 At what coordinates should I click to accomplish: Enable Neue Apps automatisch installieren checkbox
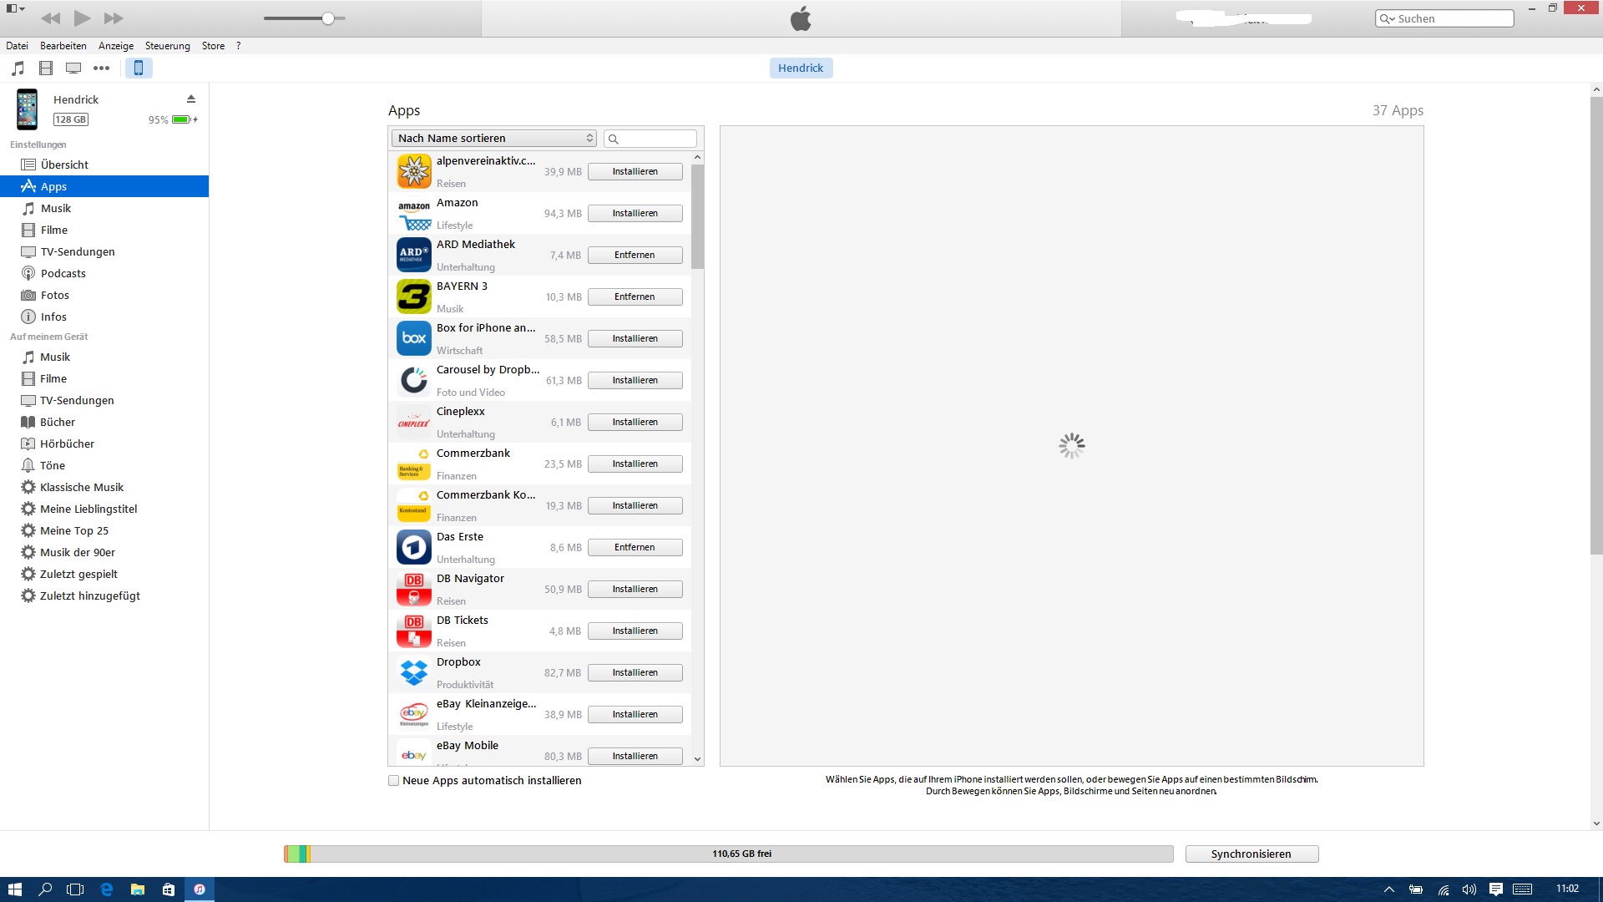(394, 781)
